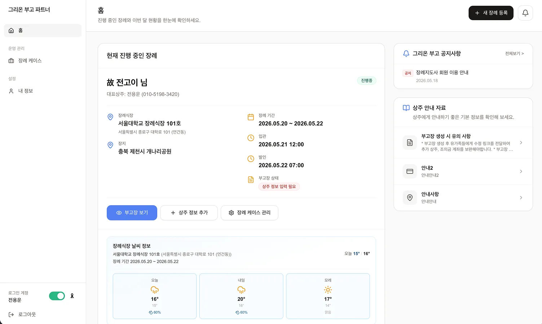
Task: Click the notification bell icon in header
Action: pos(525,13)
